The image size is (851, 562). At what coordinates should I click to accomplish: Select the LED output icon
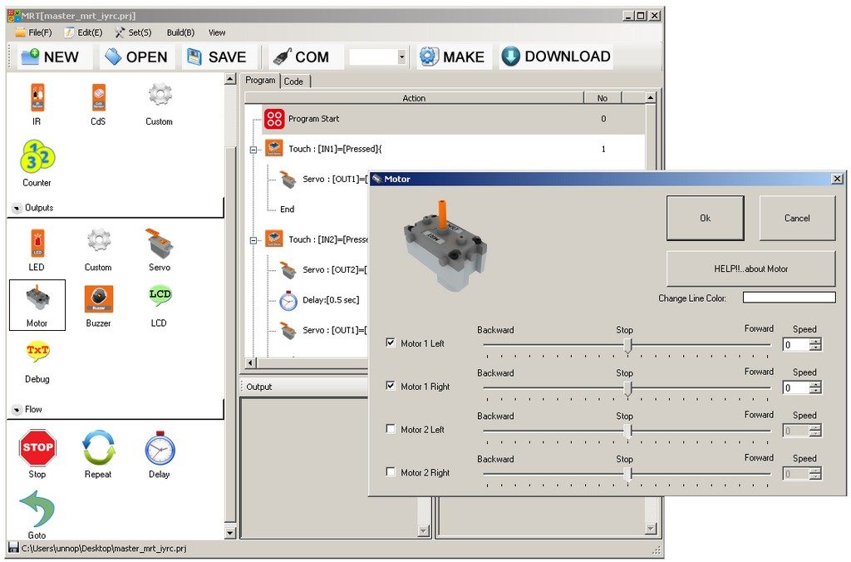pos(37,243)
